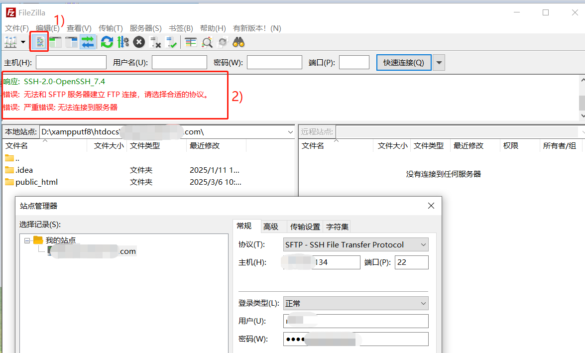Viewport: 585px width, 353px height.
Task: Toggle processing of the transfer queue icon
Action: [123, 42]
